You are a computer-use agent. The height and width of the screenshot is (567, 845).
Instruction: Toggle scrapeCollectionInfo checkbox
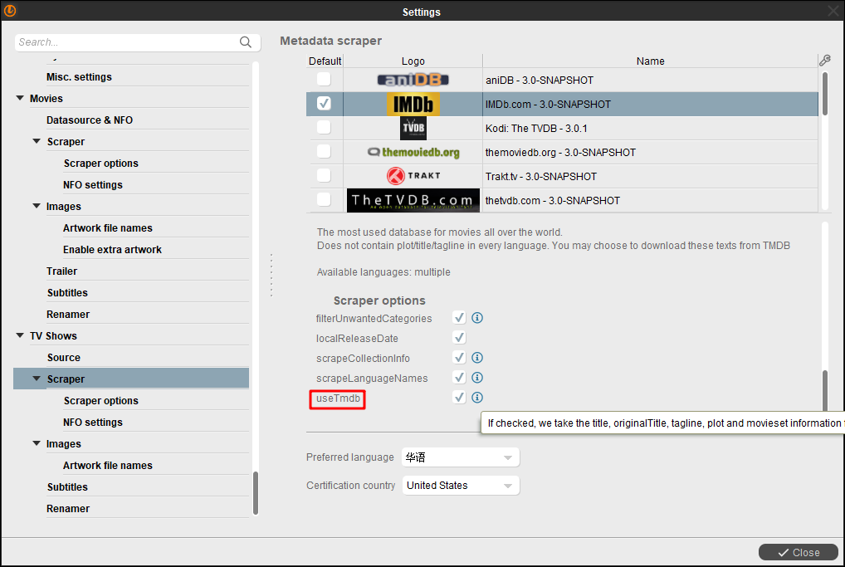pos(459,358)
